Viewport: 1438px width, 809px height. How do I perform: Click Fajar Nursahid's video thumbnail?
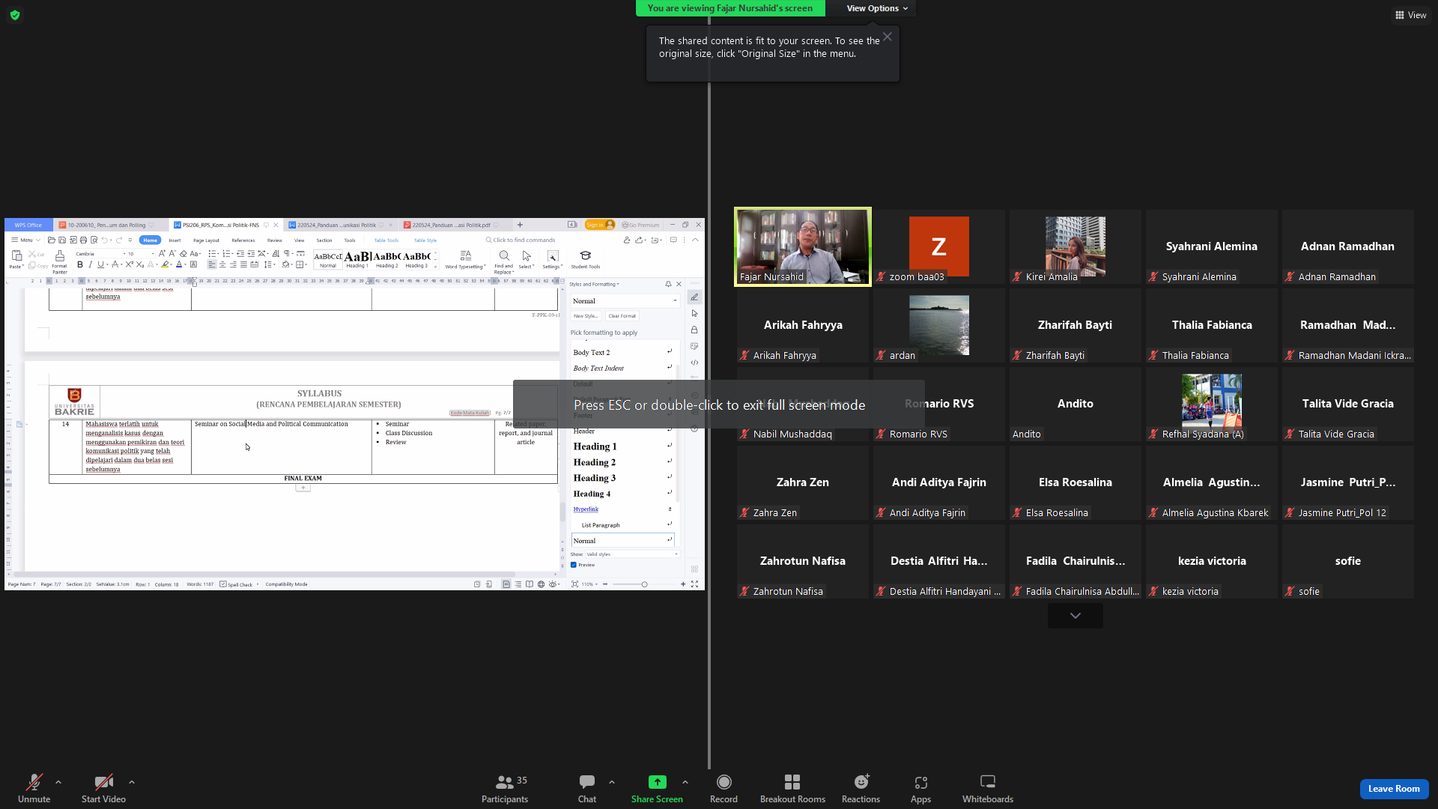click(803, 246)
